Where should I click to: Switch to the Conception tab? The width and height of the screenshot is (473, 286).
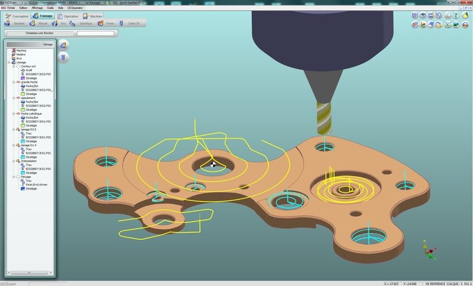(x=17, y=16)
